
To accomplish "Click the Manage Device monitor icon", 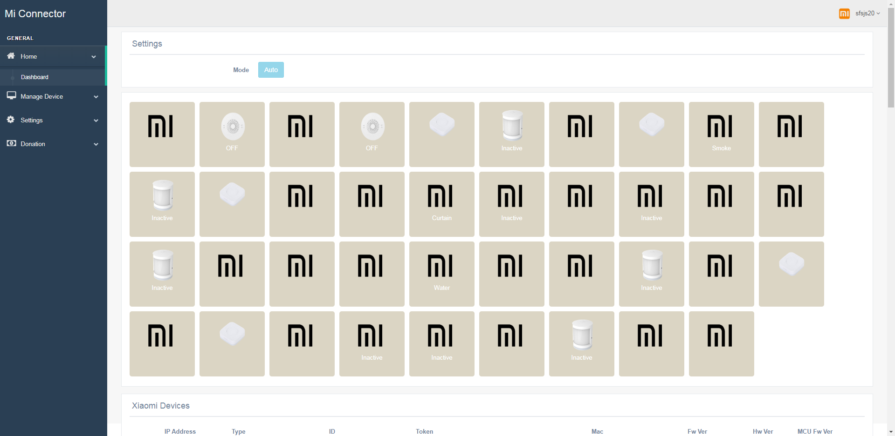I will point(11,95).
